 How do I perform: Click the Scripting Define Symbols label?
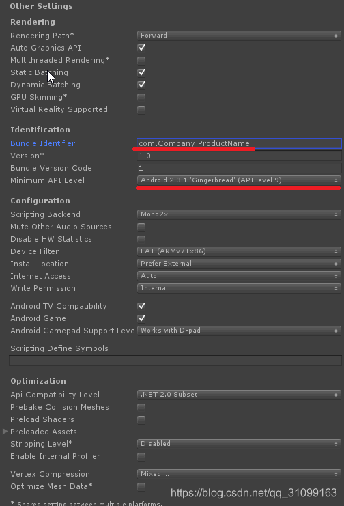point(59,348)
